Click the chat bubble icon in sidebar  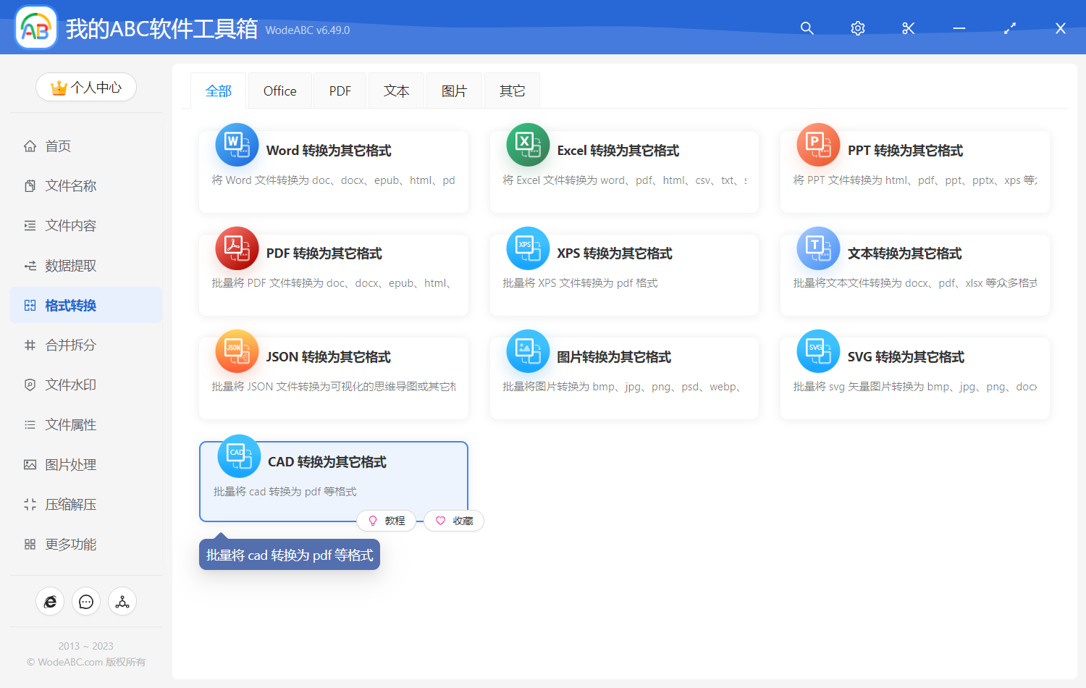(x=86, y=602)
